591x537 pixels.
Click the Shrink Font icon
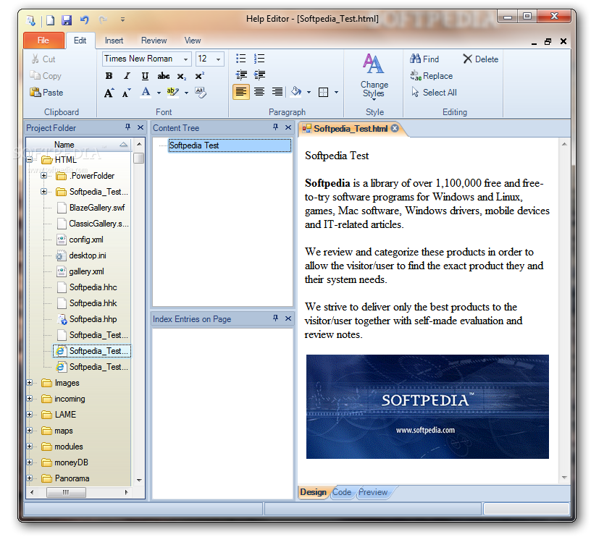pos(127,93)
